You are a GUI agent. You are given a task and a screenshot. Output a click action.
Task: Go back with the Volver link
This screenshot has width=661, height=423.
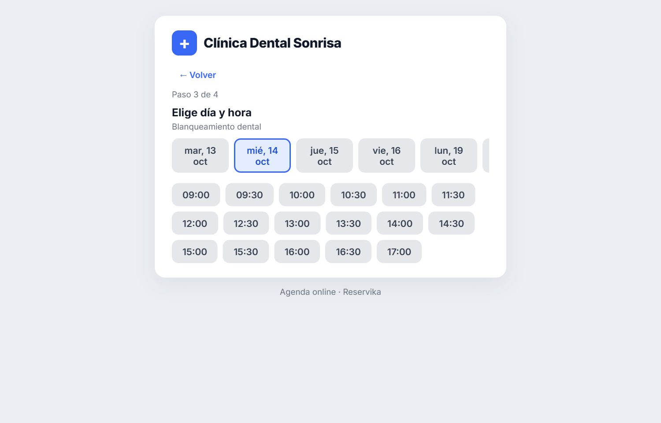(x=197, y=75)
